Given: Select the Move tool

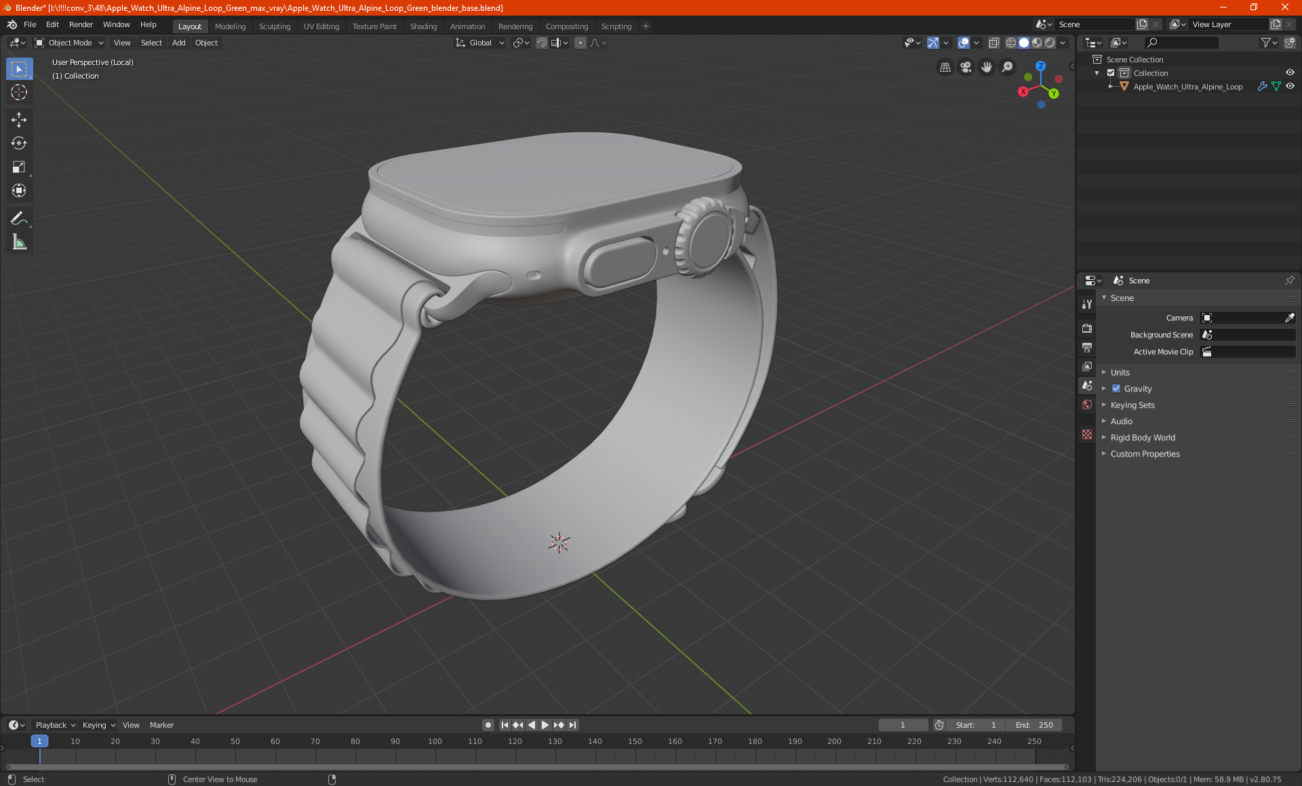Looking at the screenshot, I should pos(19,120).
